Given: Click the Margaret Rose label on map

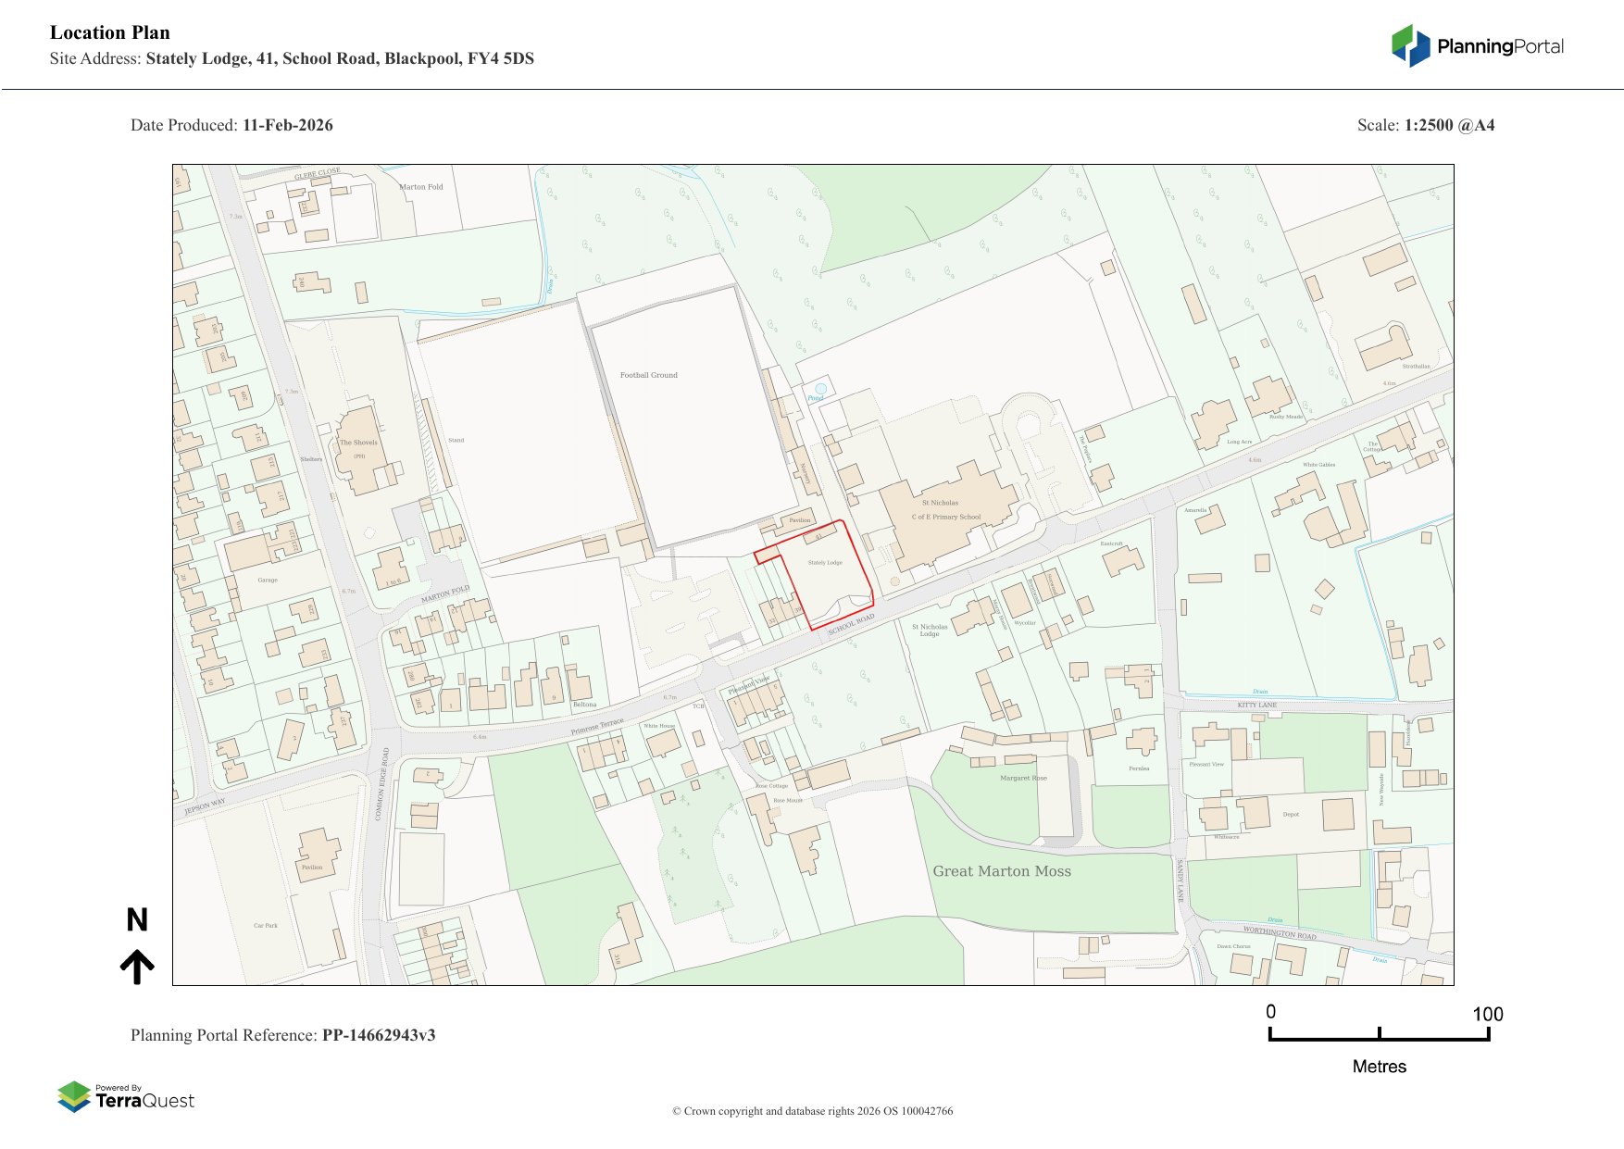Looking at the screenshot, I should [x=1023, y=778].
